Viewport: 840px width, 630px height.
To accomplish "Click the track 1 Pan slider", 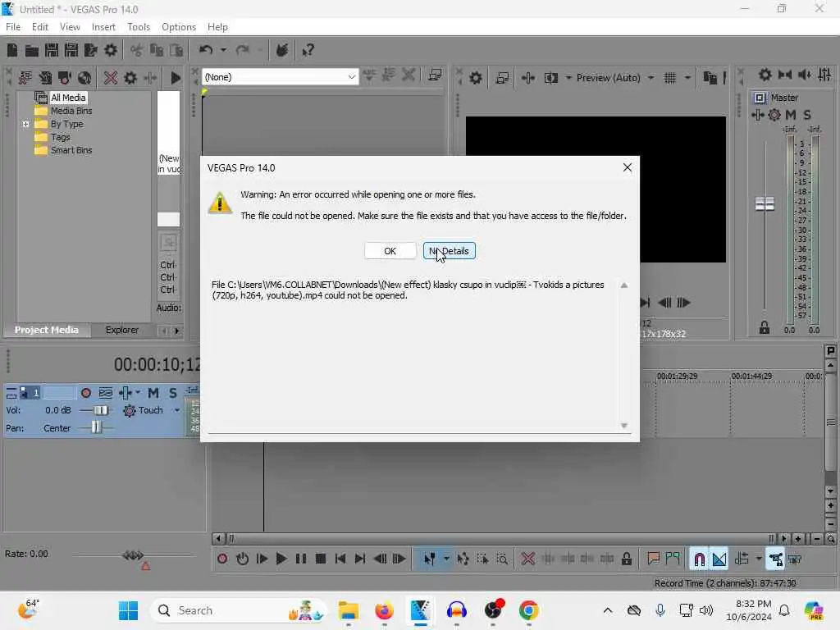I will pyautogui.click(x=96, y=427).
